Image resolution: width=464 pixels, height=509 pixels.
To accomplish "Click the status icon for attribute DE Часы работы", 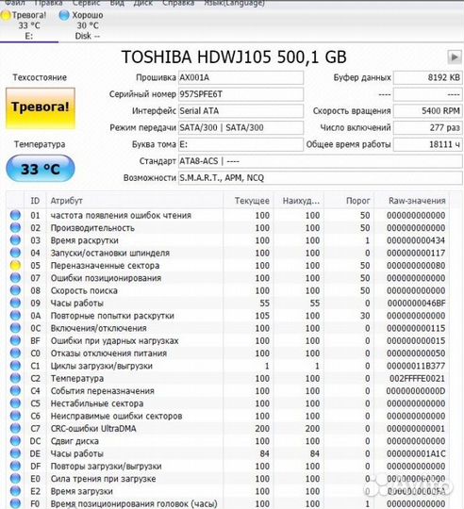I will [15, 453].
